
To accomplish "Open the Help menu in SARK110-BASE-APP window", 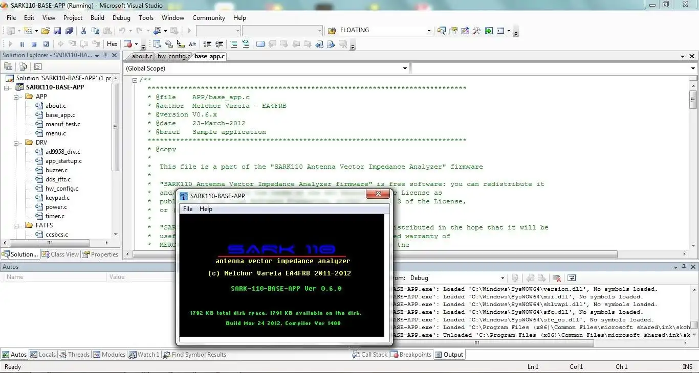I will (x=206, y=209).
